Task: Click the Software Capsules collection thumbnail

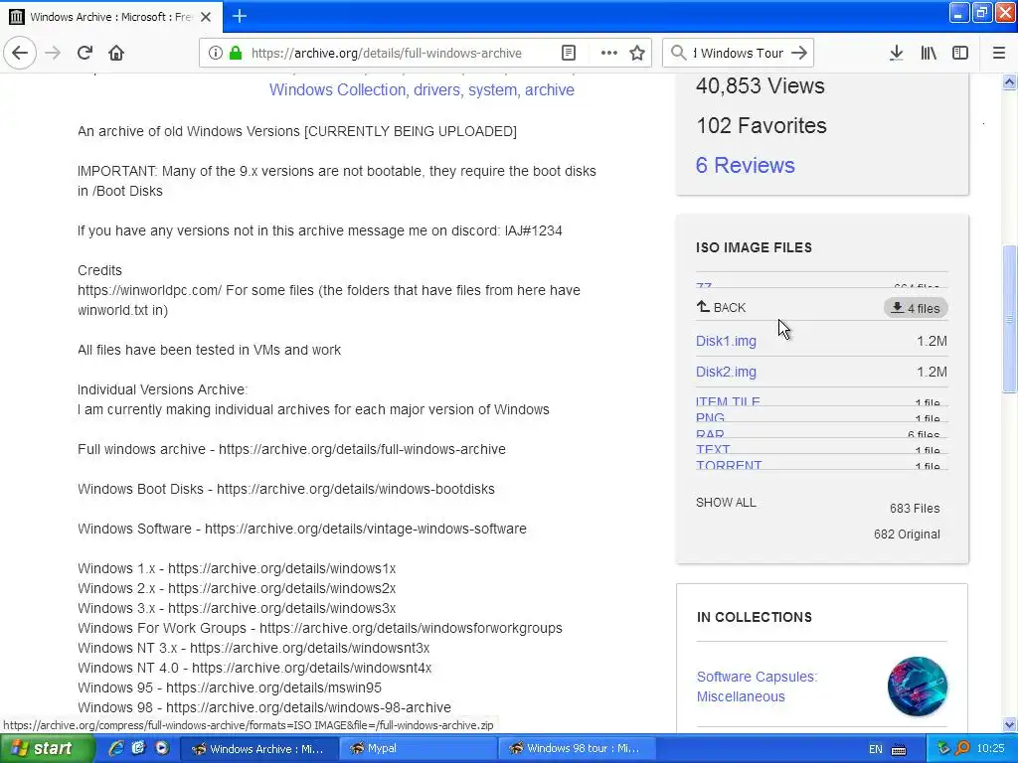Action: [x=918, y=687]
